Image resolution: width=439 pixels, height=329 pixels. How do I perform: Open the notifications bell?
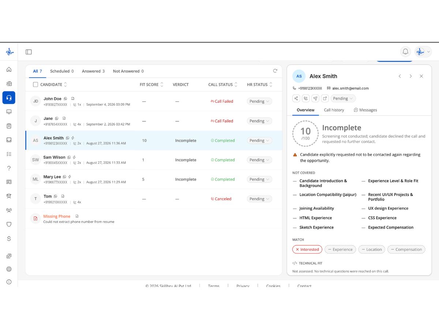[405, 52]
